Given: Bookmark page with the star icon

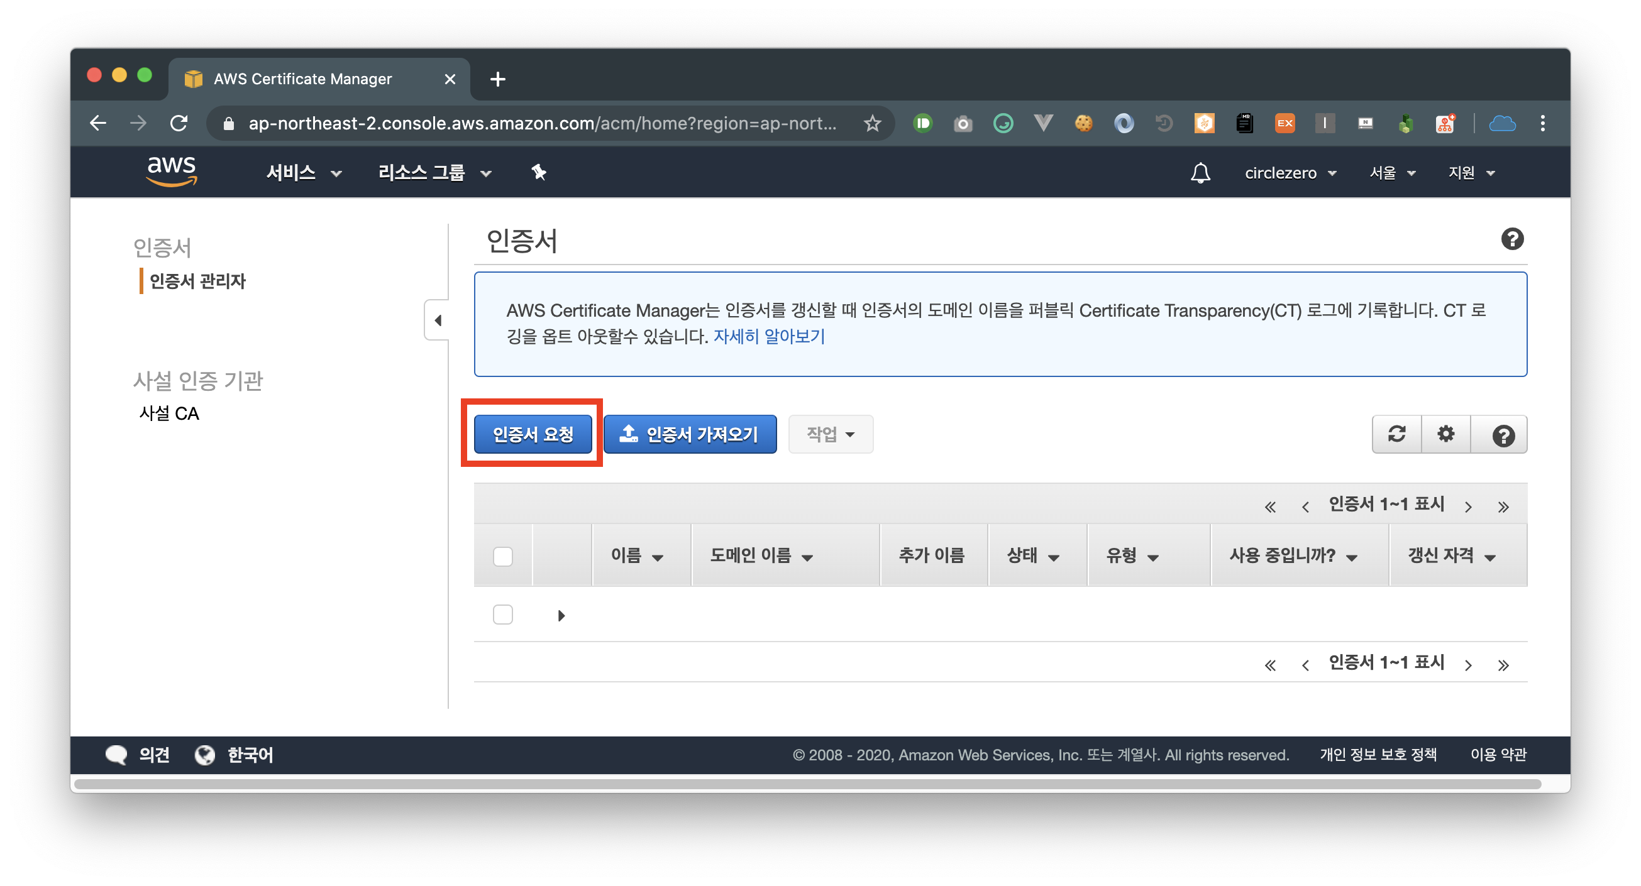Looking at the screenshot, I should [872, 124].
